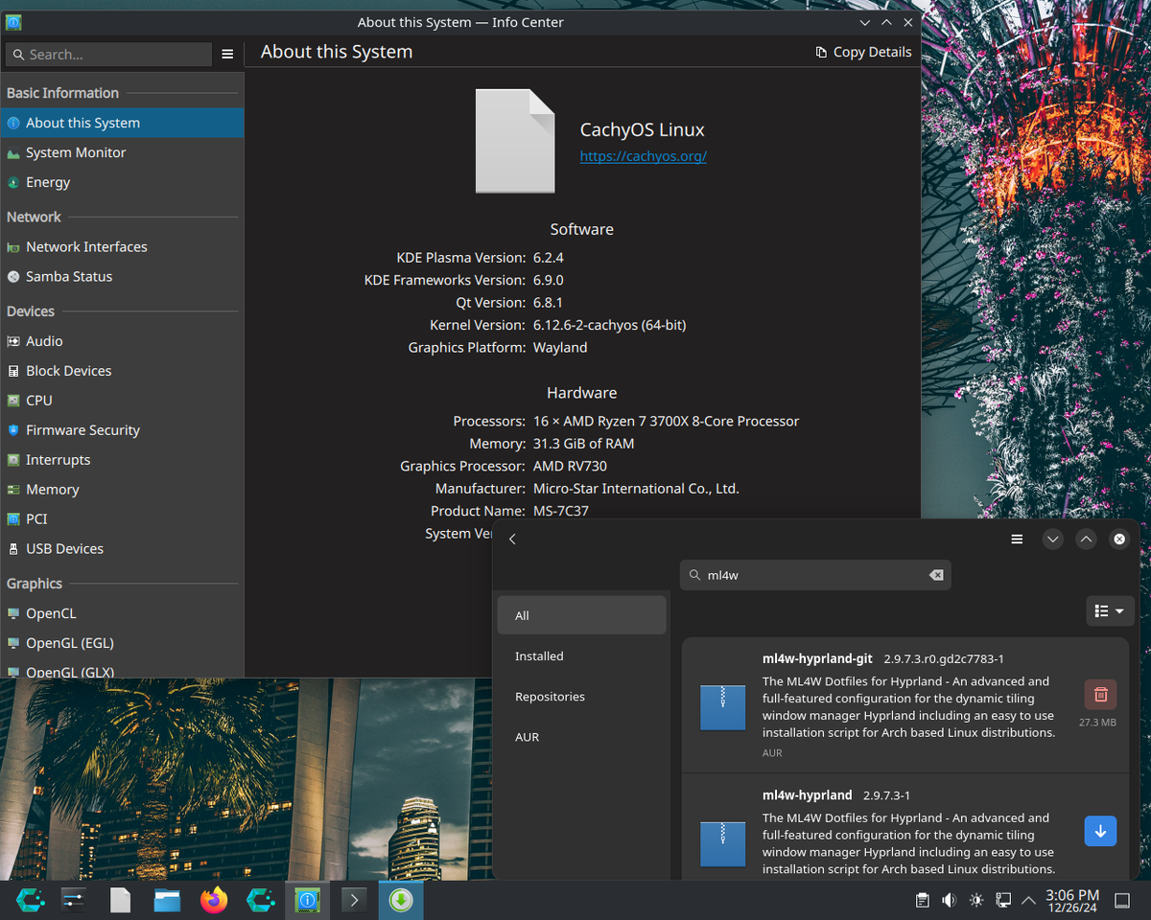Expand hidden system tray icons

point(1028,900)
